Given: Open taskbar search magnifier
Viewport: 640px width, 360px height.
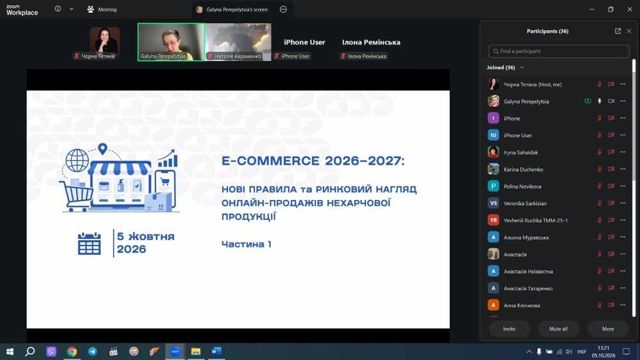Looking at the screenshot, I should [x=30, y=352].
